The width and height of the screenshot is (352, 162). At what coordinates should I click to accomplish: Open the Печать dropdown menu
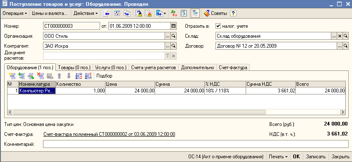pos(278,157)
